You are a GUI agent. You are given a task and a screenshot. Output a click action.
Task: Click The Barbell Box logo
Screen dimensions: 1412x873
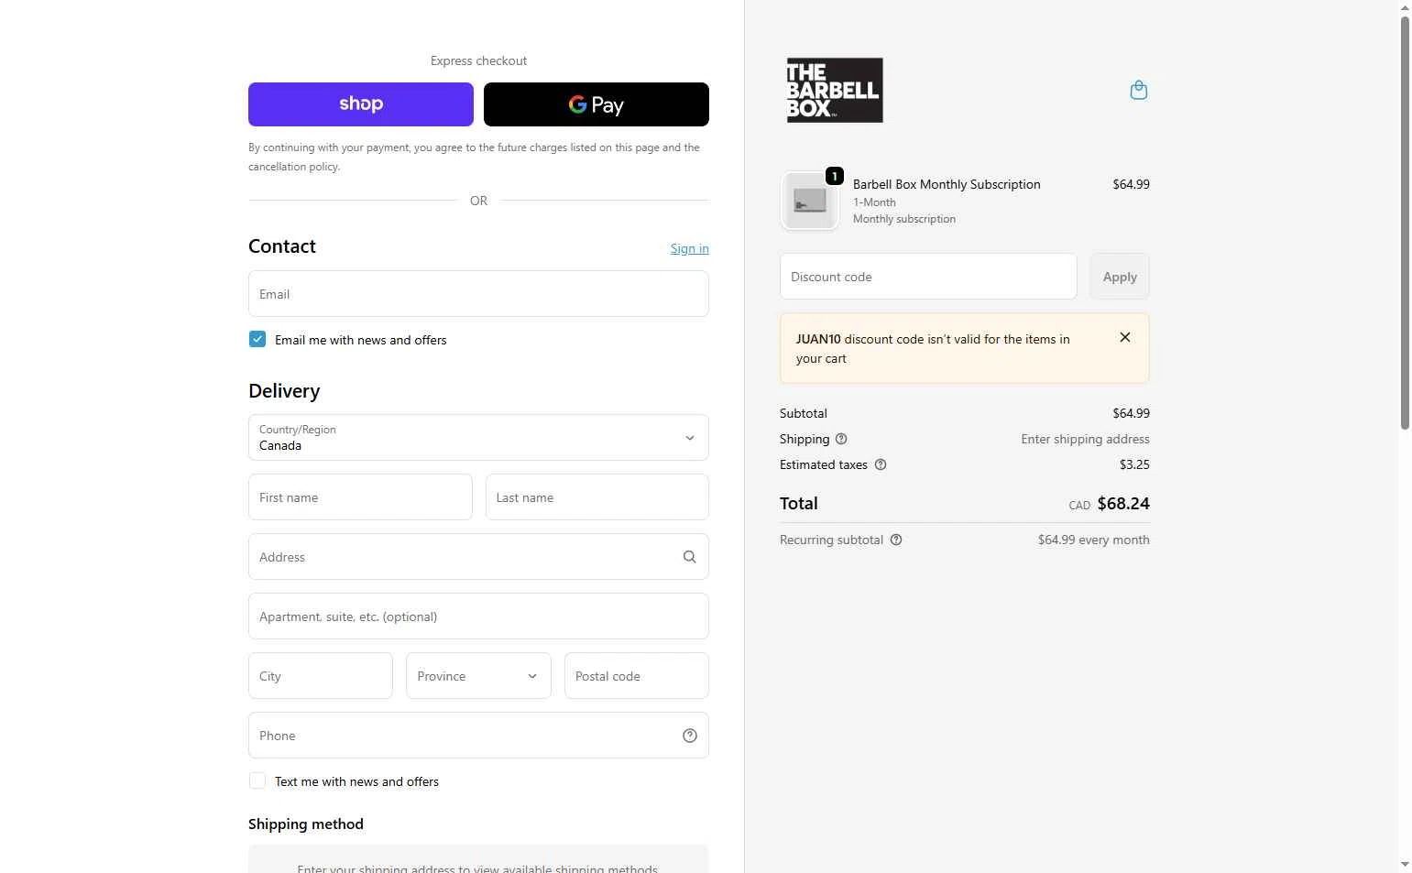(x=835, y=91)
